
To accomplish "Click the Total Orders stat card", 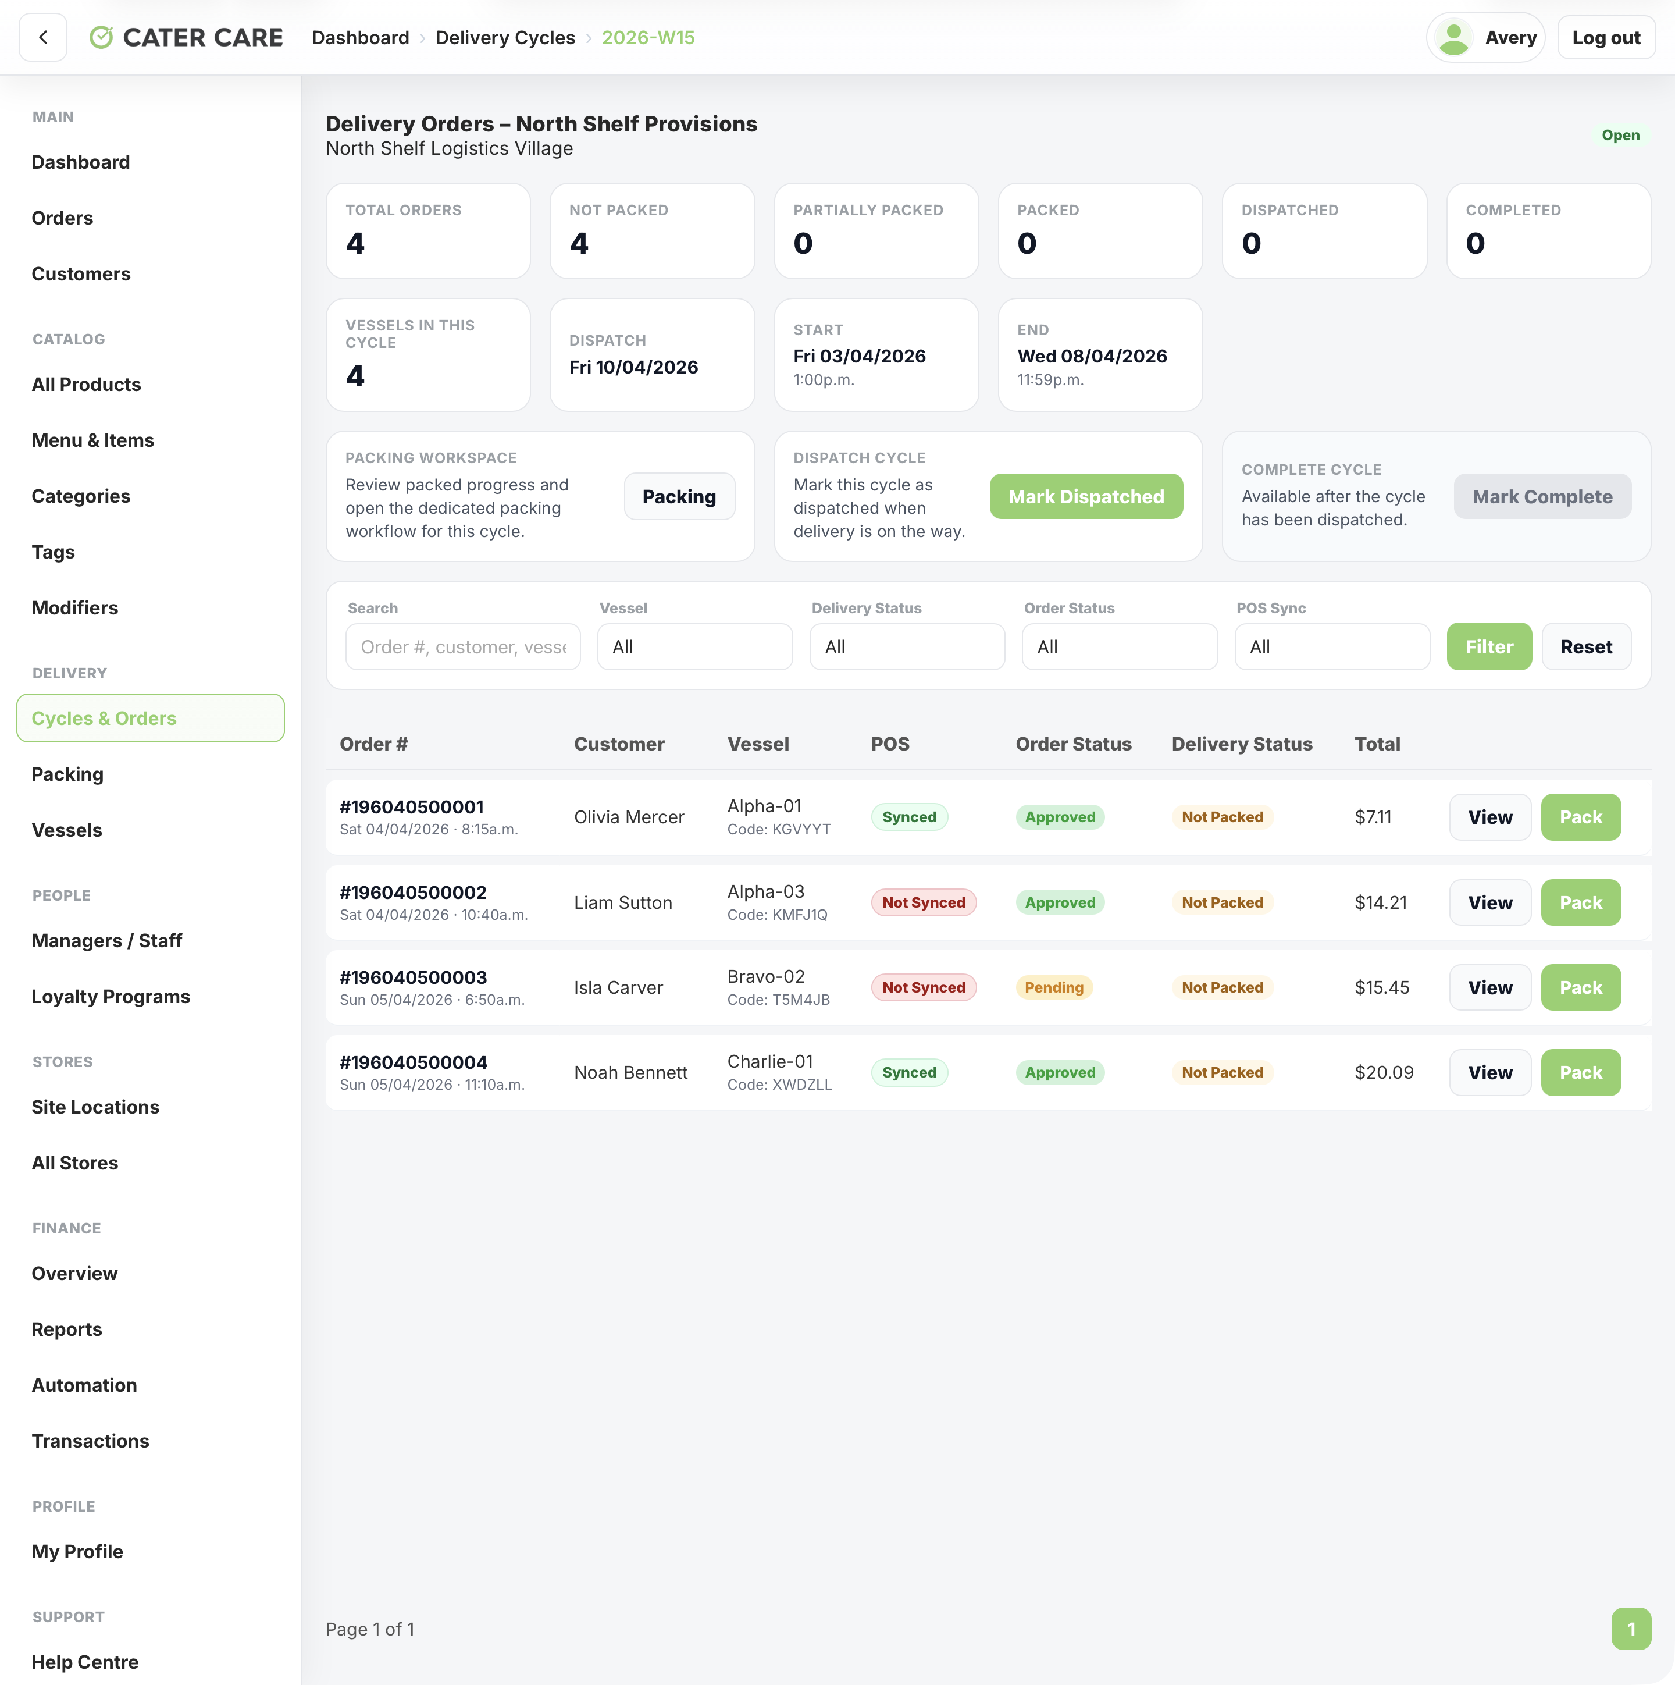I will point(427,230).
